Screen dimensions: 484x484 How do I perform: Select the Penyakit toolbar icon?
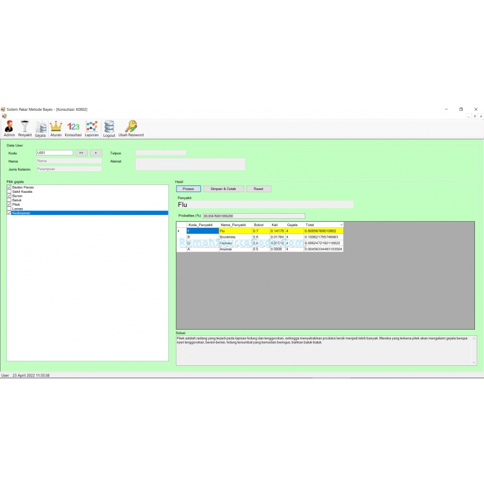pos(24,127)
